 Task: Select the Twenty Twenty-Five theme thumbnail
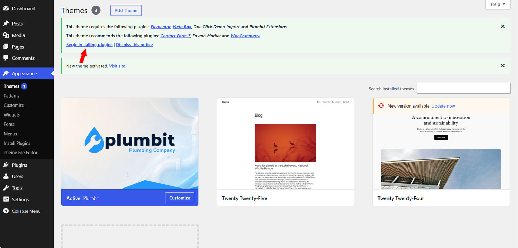pos(285,144)
